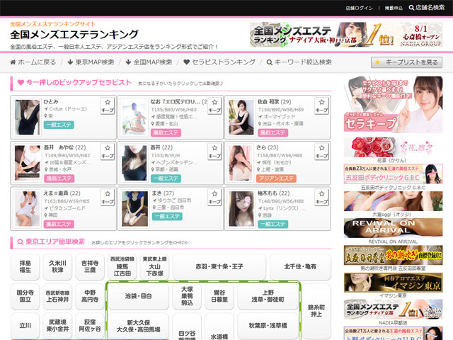Select 大塚 巣鴨 駒込 area button
453x340 pixels.
click(x=187, y=296)
